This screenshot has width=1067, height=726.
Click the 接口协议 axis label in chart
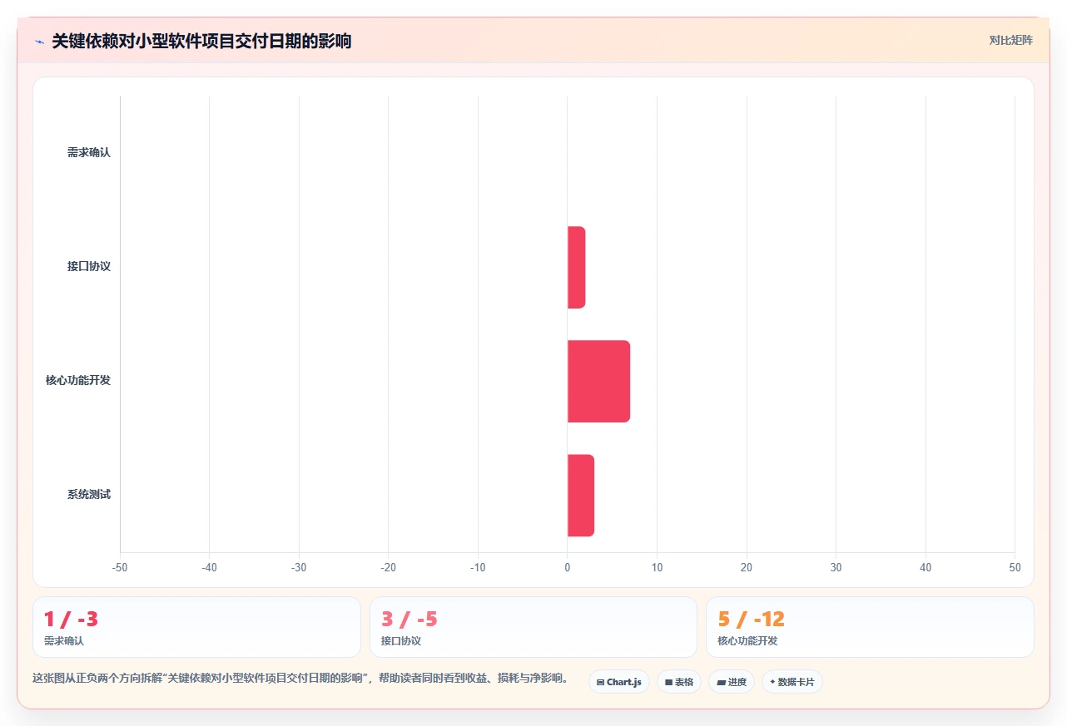(x=89, y=267)
